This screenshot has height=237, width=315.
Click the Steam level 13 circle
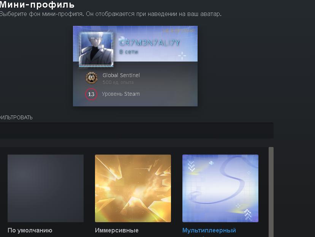point(91,94)
